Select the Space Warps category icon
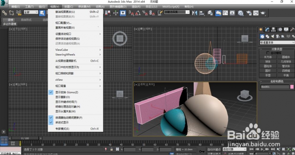This screenshot has width=295, height=155. 288,36
